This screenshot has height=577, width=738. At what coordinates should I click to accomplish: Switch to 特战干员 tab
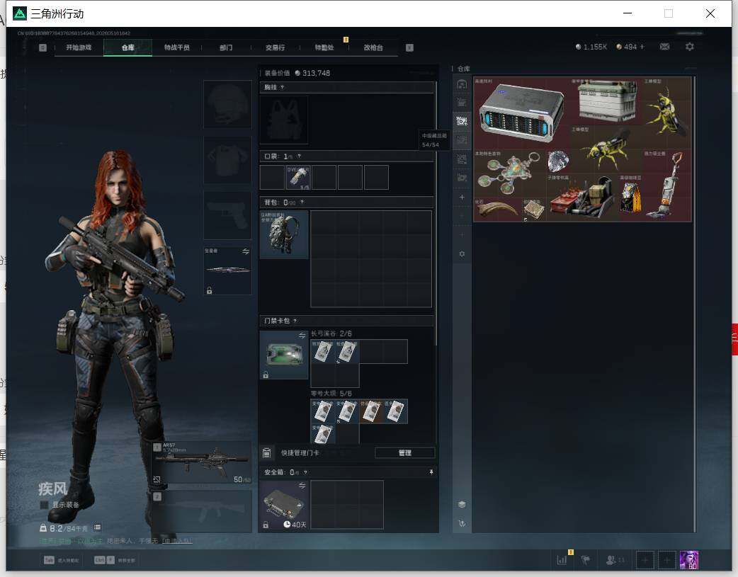[177, 47]
